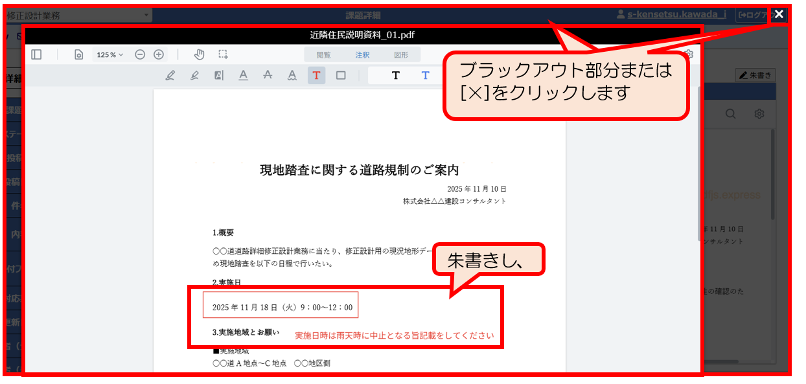Open the page view mode icon
806x384 pixels.
[78, 55]
